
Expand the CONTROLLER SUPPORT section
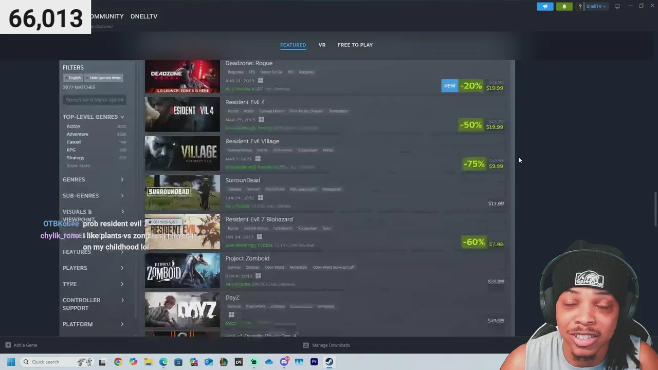[93, 304]
